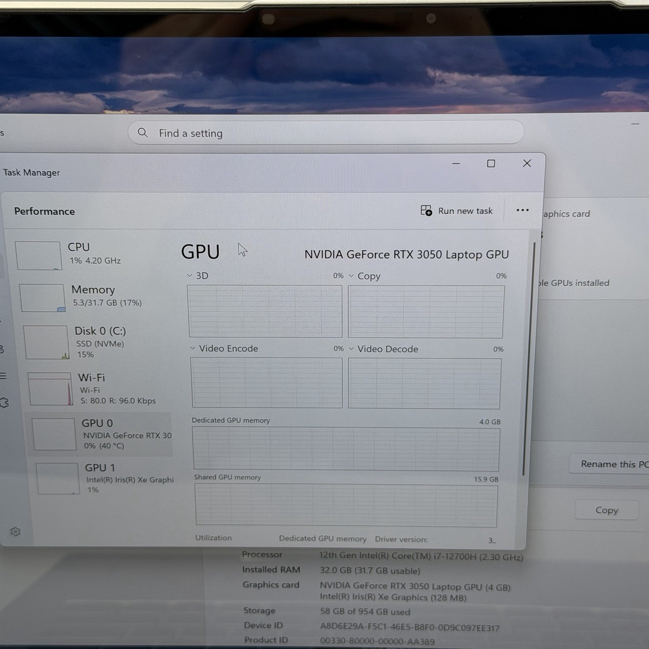Image resolution: width=649 pixels, height=649 pixels.
Task: Click the Copy button in Settings
Action: pyautogui.click(x=606, y=510)
